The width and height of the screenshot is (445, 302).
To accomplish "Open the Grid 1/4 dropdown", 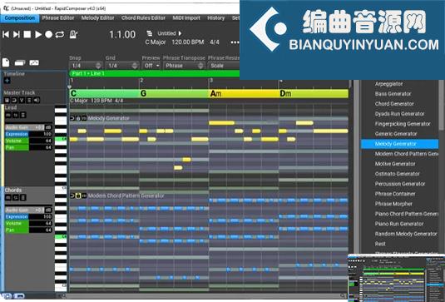I will tap(122, 66).
